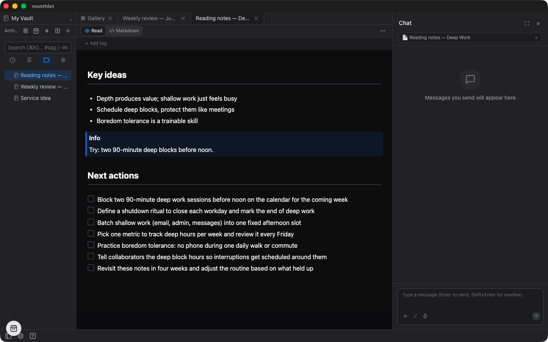The image size is (548, 342).
Task: Open the calendar icon in the sidebar toolbar
Action: (36, 31)
